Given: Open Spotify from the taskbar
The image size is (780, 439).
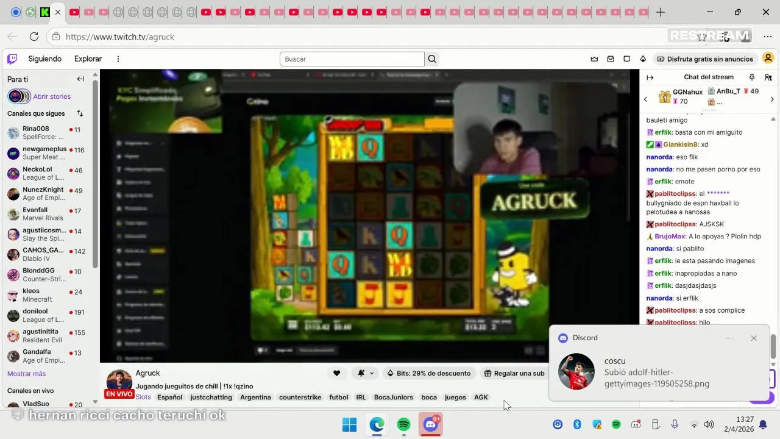Looking at the screenshot, I should [403, 424].
